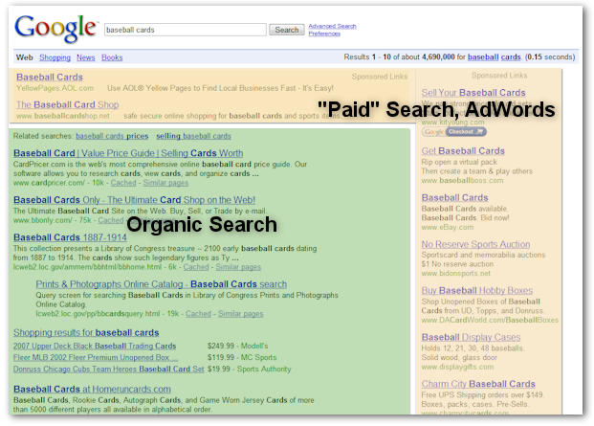Viewport: 594px width, 426px height.
Task: Open 'Baseball Cards Only' ultimate shop result
Action: click(135, 200)
